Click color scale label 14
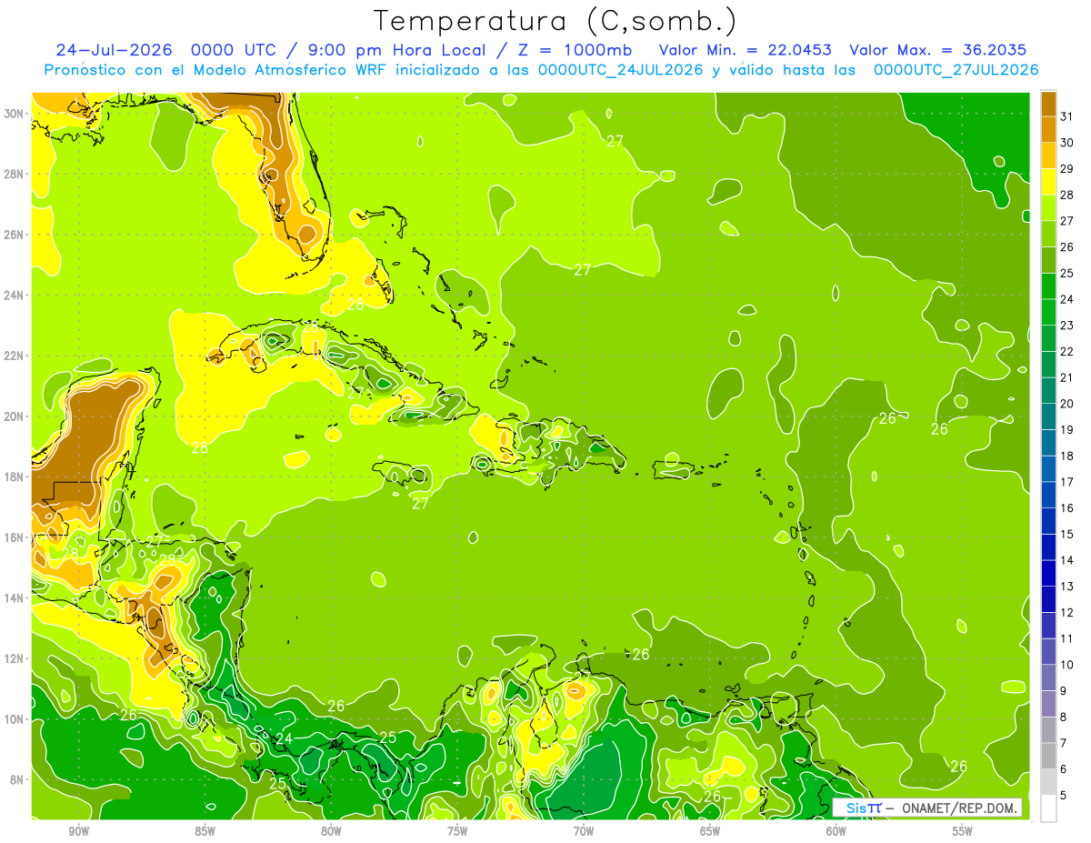Image resolution: width=1091 pixels, height=843 pixels. click(1066, 560)
